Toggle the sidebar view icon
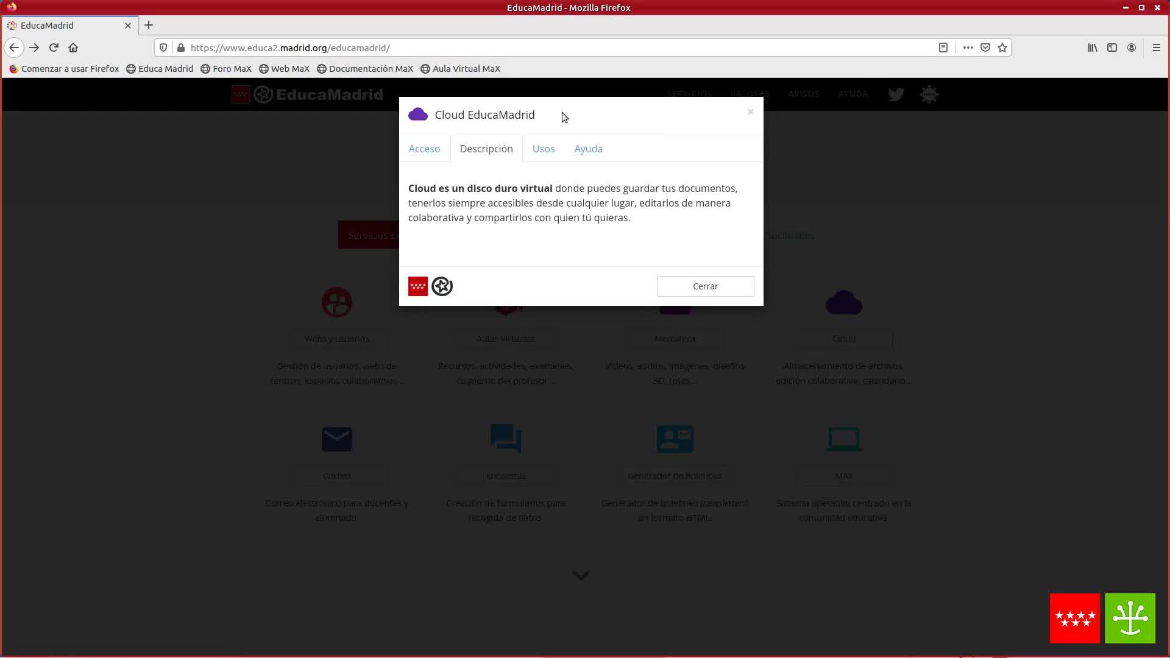The height and width of the screenshot is (658, 1170). [x=1112, y=48]
